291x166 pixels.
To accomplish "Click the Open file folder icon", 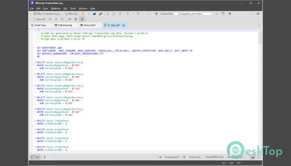I will tap(83, 14).
